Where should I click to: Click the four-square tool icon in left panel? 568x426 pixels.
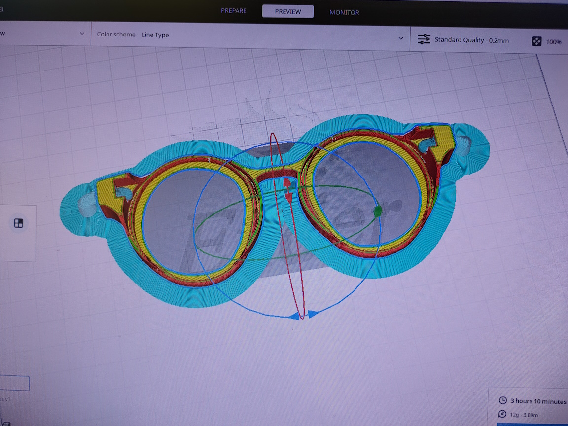pyautogui.click(x=18, y=223)
